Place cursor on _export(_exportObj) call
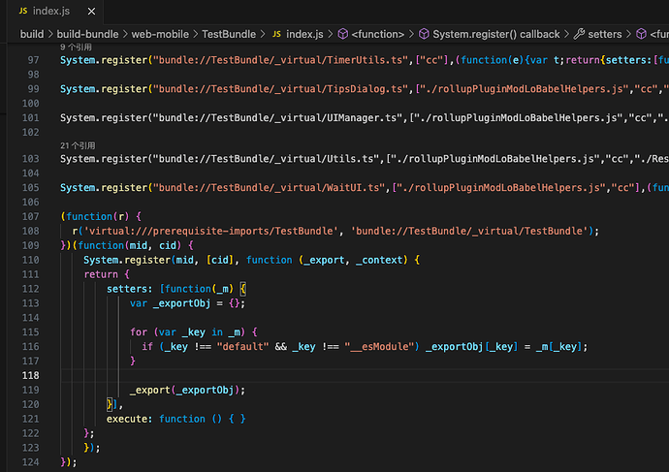Screen dimensions: 669x472 pos(187,390)
